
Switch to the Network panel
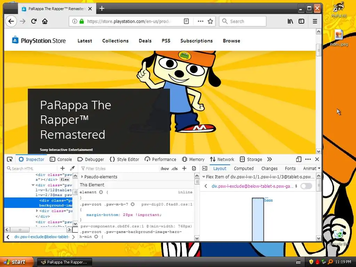pyautogui.click(x=222, y=159)
